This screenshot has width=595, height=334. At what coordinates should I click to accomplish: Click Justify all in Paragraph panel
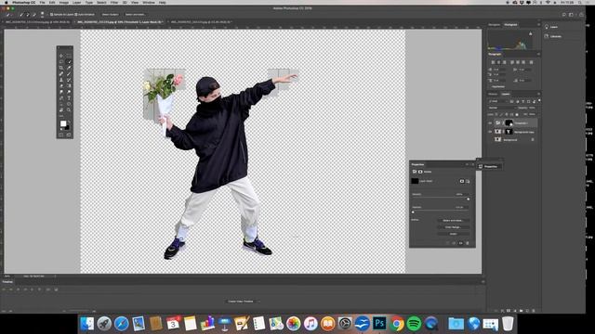pos(531,62)
